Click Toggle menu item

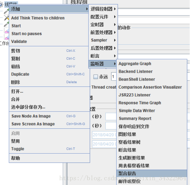[x=49, y=149]
